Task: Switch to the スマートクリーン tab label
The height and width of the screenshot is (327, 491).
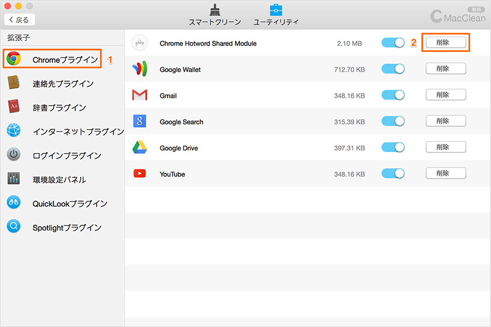Action: pos(215,22)
